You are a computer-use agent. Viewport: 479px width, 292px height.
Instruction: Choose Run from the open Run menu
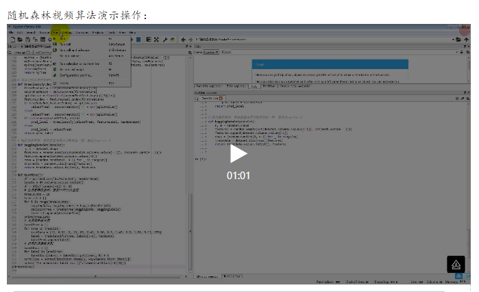pyautogui.click(x=91, y=39)
